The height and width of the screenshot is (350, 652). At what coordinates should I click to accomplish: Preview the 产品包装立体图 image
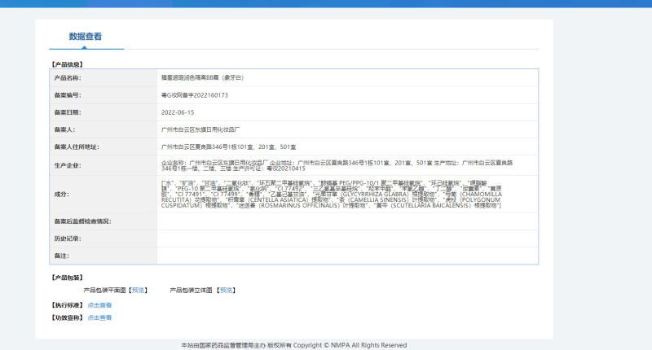pyautogui.click(x=227, y=291)
